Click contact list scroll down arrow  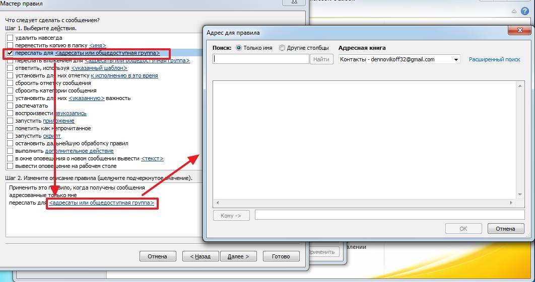(520, 194)
